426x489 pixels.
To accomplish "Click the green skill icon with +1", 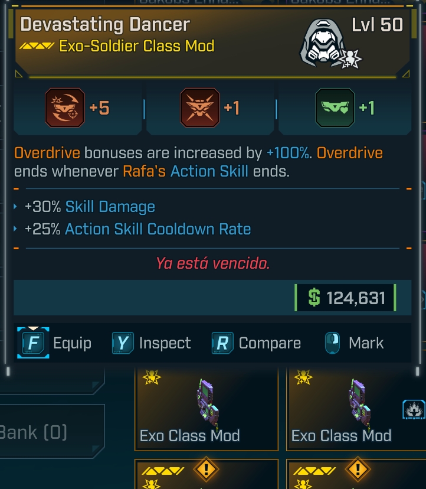I will click(335, 108).
